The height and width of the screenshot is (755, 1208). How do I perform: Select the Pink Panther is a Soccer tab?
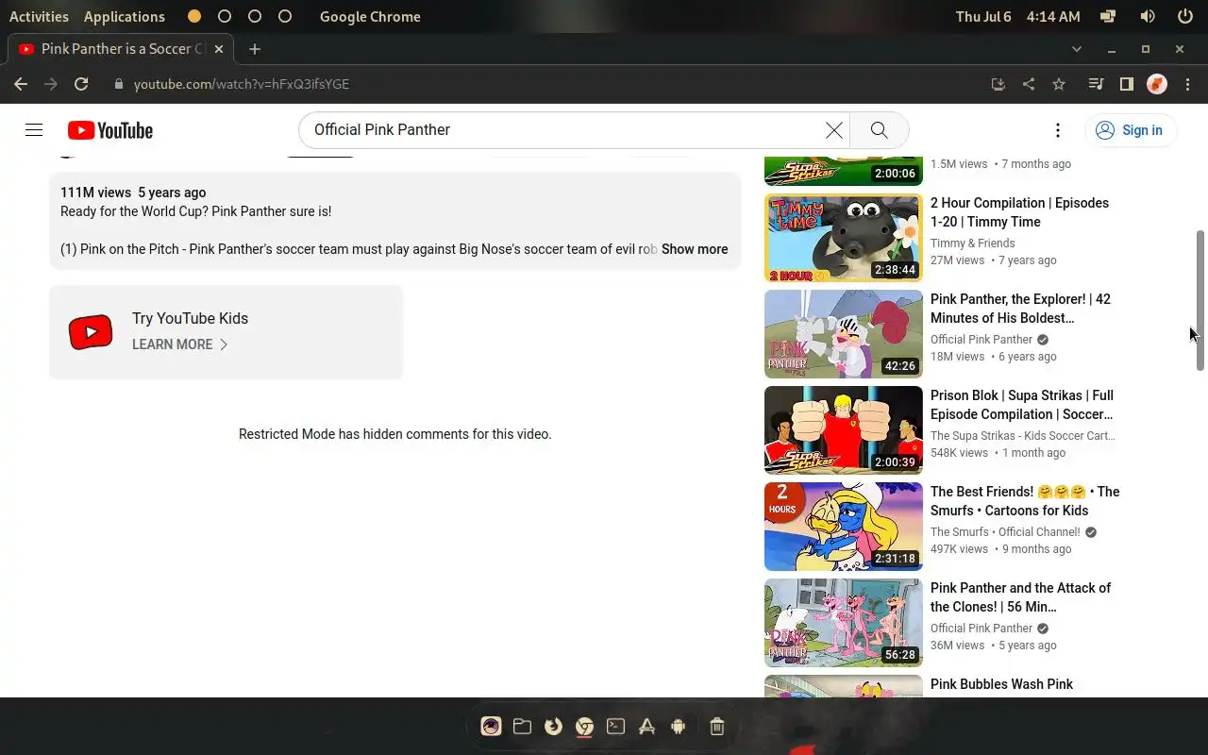(121, 49)
